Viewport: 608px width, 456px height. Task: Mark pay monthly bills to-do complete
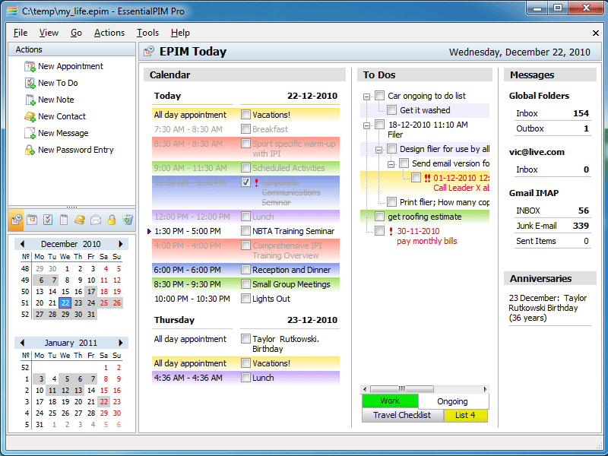point(379,231)
